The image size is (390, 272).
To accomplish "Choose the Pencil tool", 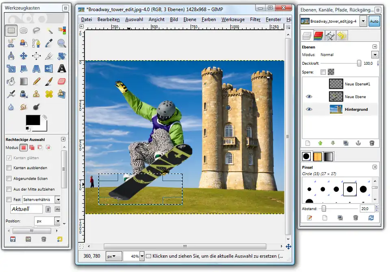I will (x=37, y=81).
